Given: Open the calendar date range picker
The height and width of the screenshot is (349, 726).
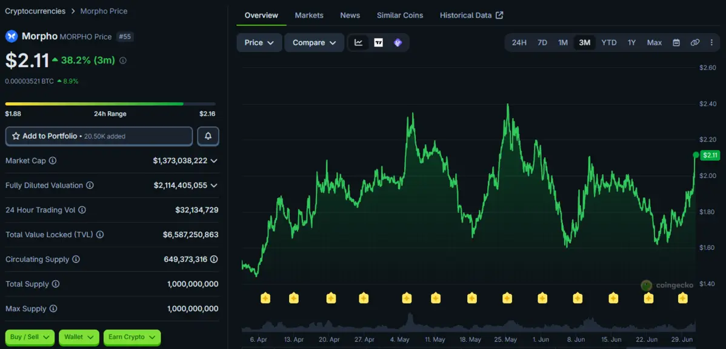Looking at the screenshot, I should [676, 42].
